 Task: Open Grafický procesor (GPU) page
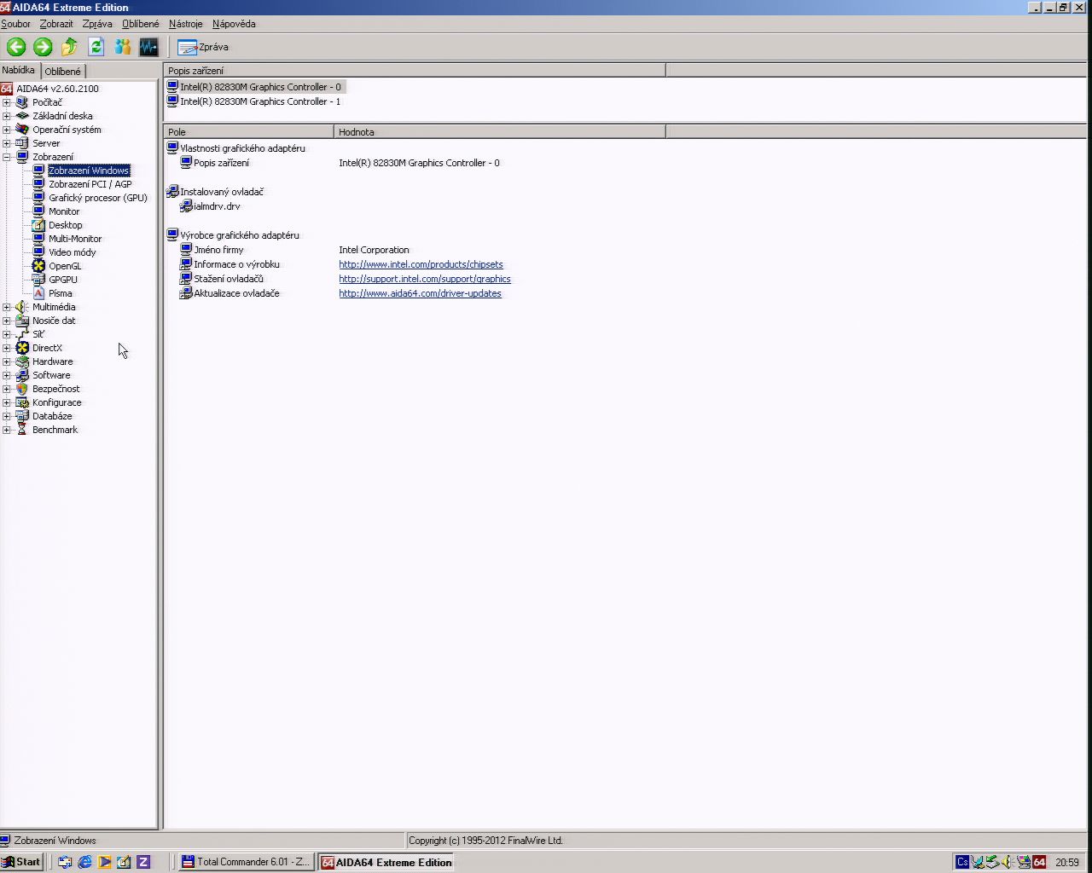tap(97, 198)
